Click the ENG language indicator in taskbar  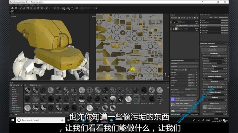208,120
